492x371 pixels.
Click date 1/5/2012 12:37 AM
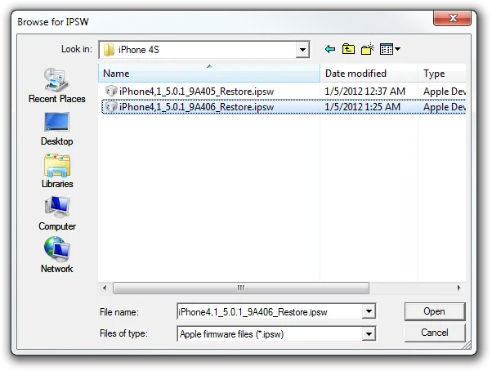365,92
